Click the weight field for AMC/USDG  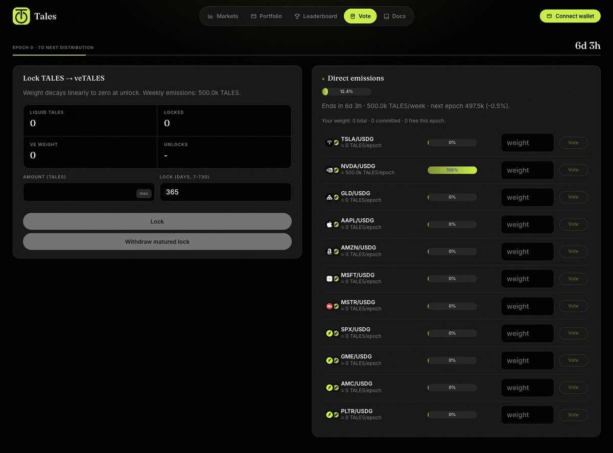(x=528, y=388)
